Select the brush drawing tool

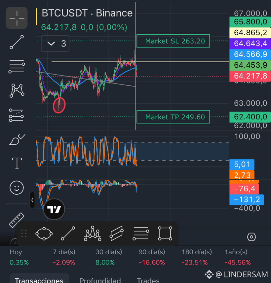tap(17, 139)
